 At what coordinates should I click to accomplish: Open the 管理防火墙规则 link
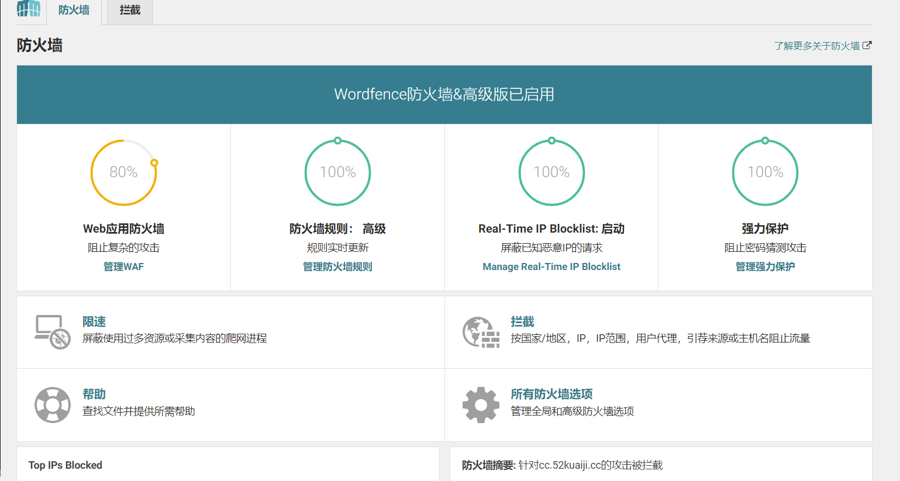[x=337, y=267]
